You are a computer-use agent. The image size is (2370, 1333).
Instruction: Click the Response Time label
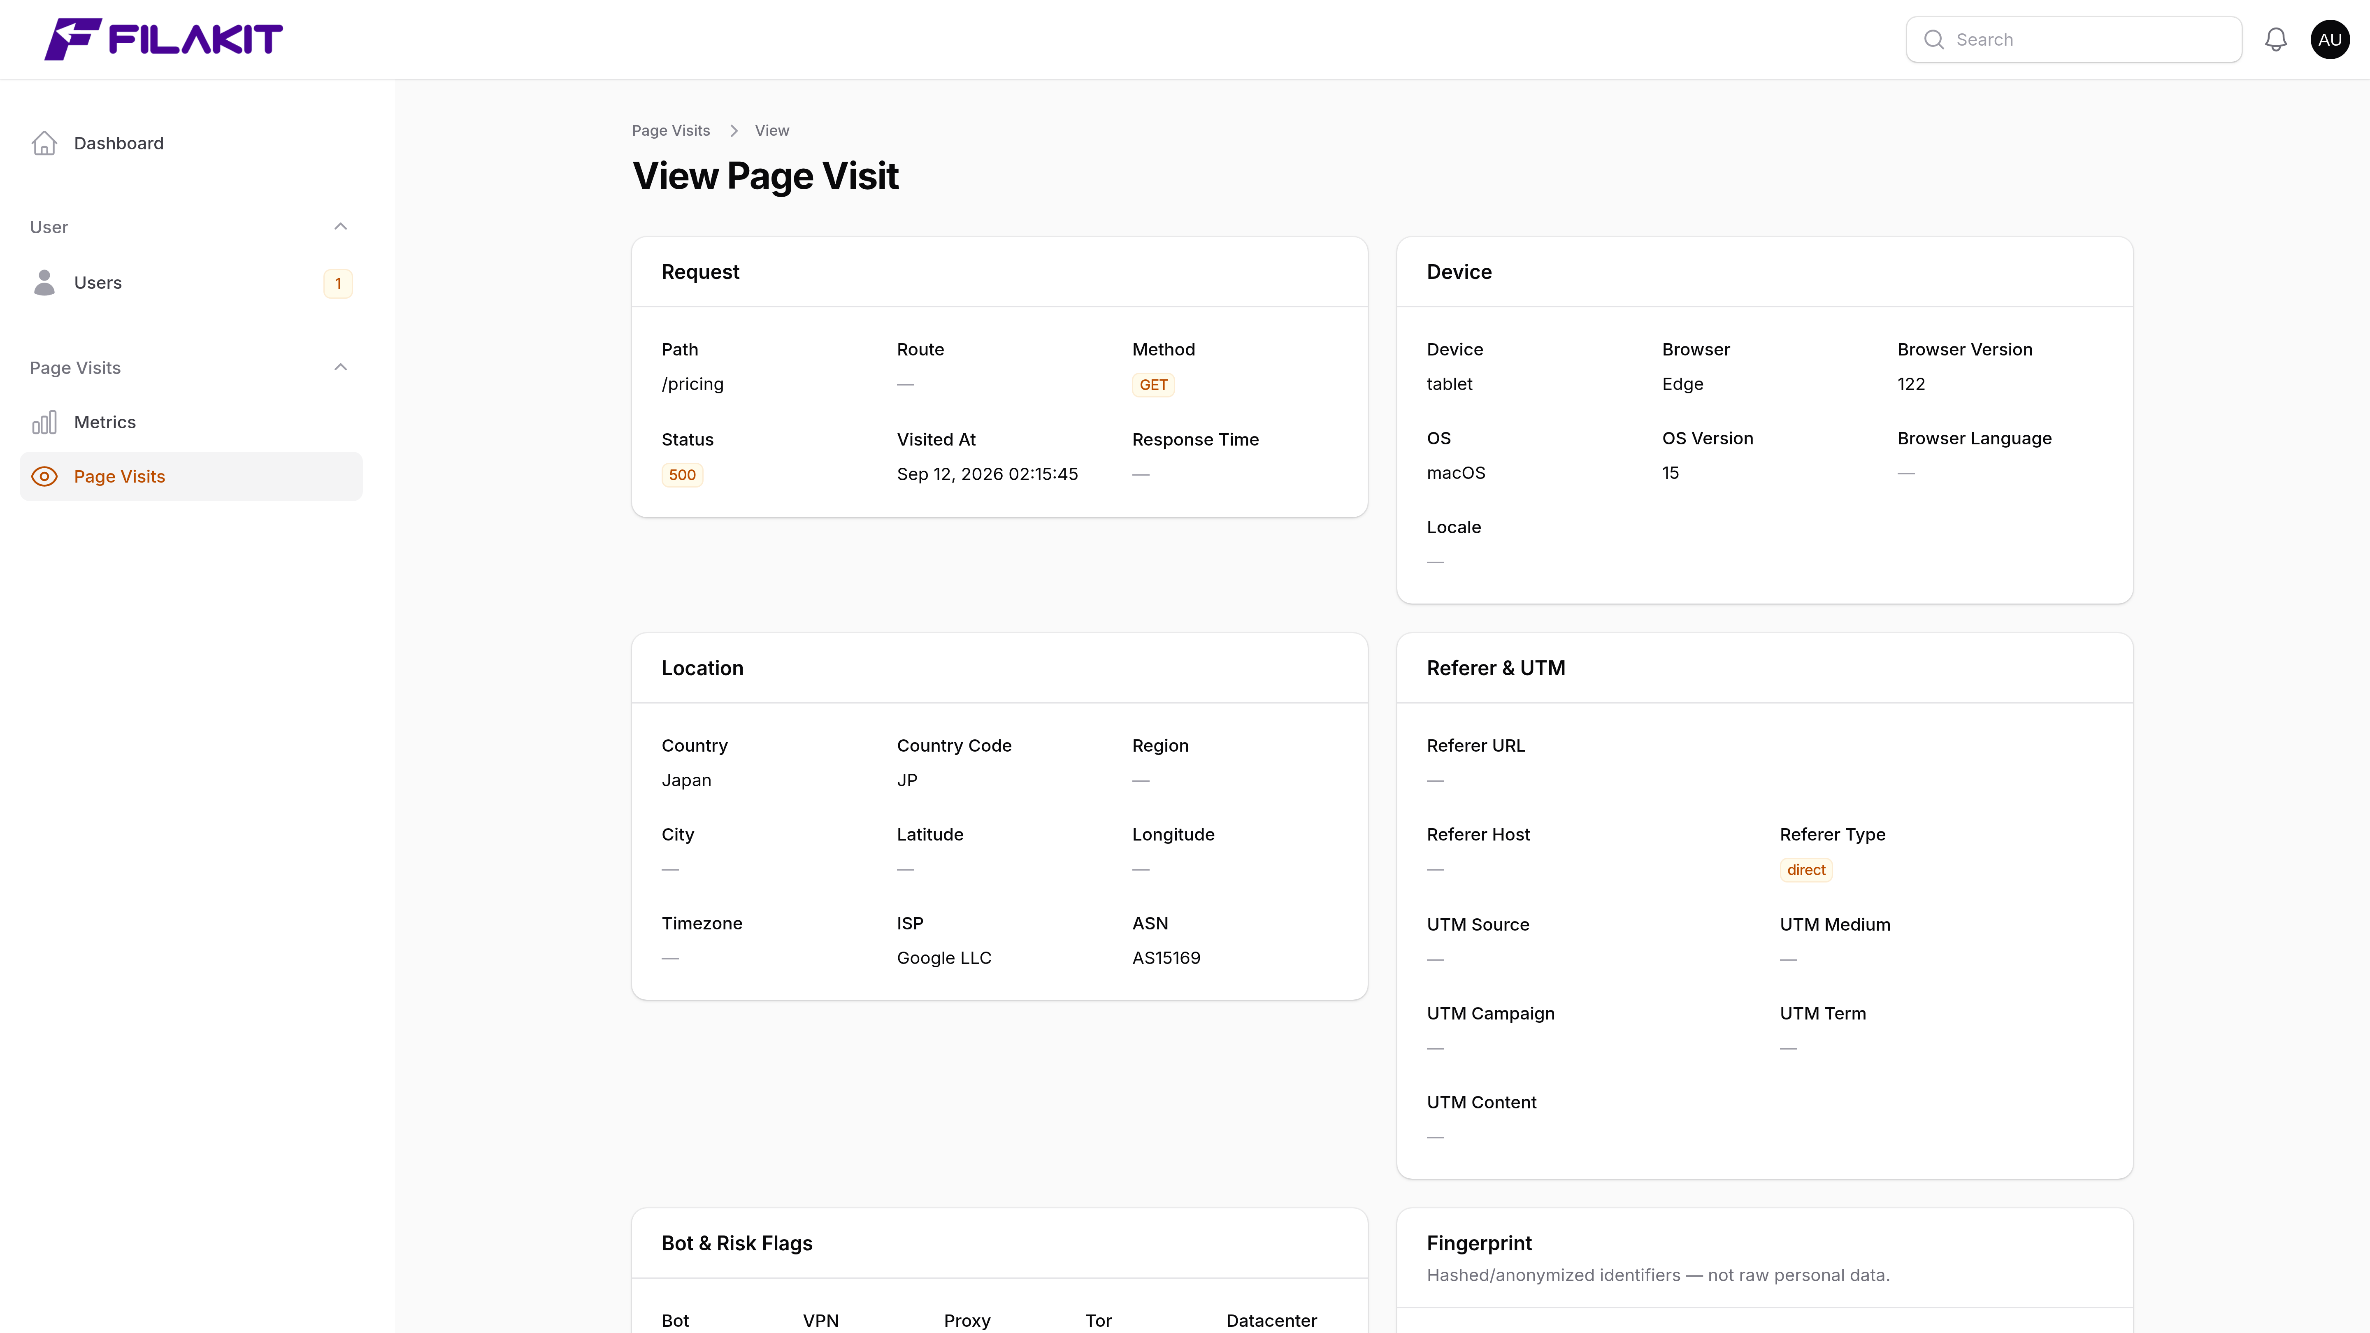pyautogui.click(x=1195, y=440)
